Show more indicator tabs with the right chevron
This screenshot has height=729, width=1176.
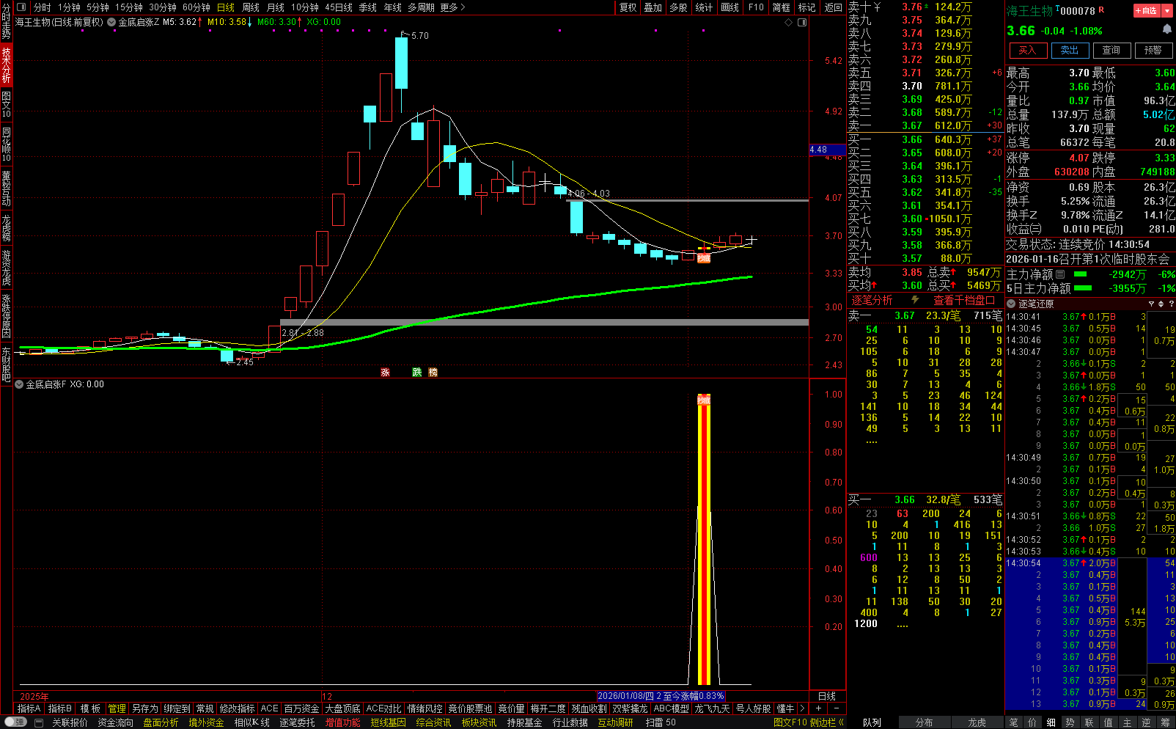pos(803,708)
